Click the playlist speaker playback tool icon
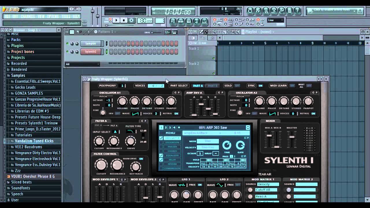Image resolution: width=370 pixels, height=208 pixels. click(238, 32)
